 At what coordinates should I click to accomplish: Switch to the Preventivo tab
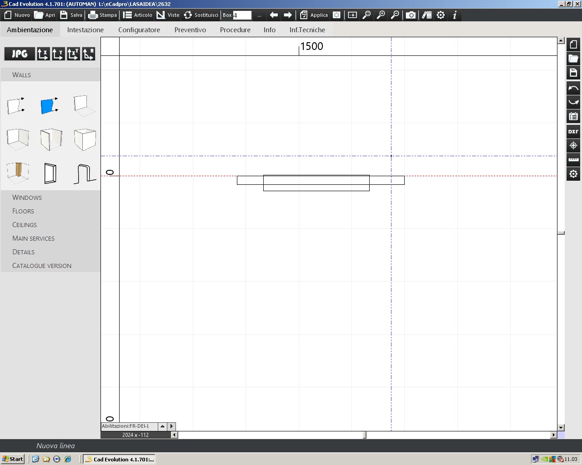(x=190, y=30)
